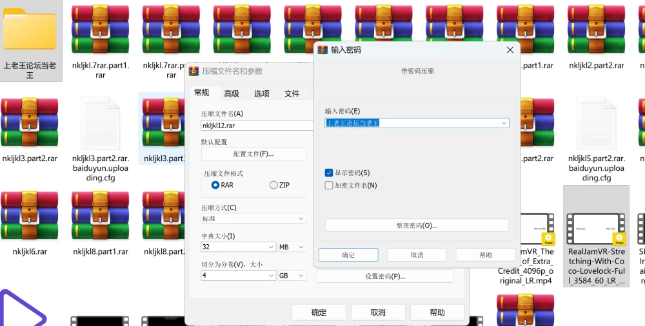The width and height of the screenshot is (645, 326).
Task: Open the GB unit dropdown
Action: [292, 276]
